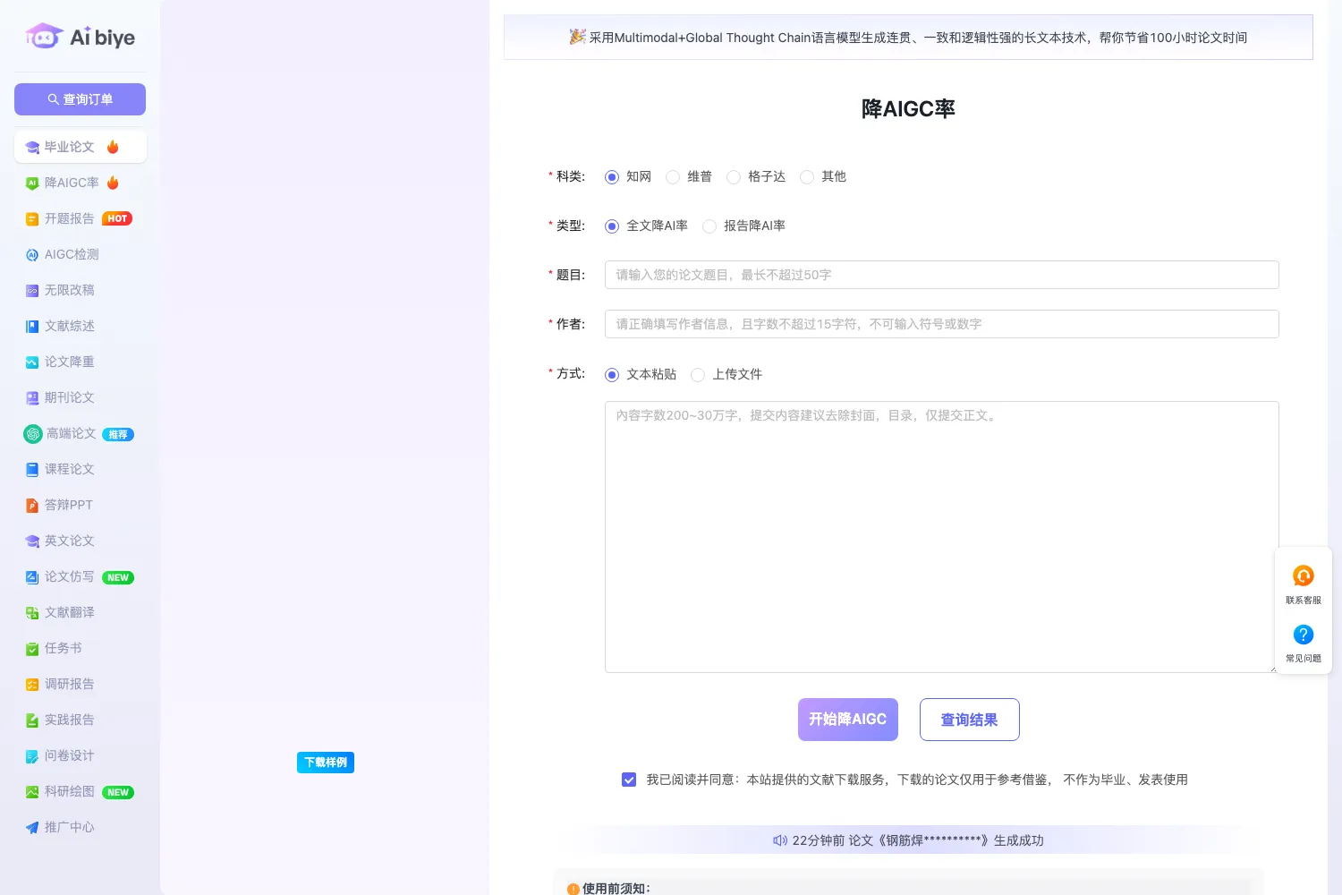Image resolution: width=1342 pixels, height=895 pixels.
Task: Click the 查询订单 search button
Action: [x=80, y=99]
